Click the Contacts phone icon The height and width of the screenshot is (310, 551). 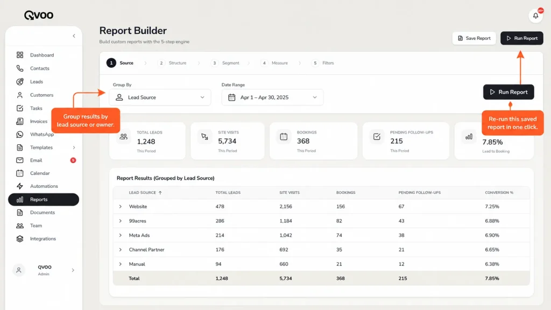(x=20, y=68)
